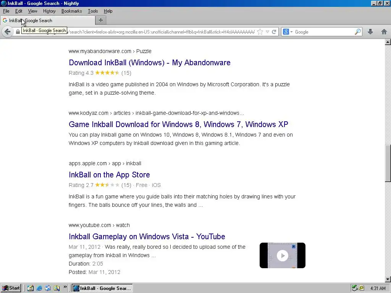
Task: Click the vertical scrollbar thumb
Action: [388, 163]
